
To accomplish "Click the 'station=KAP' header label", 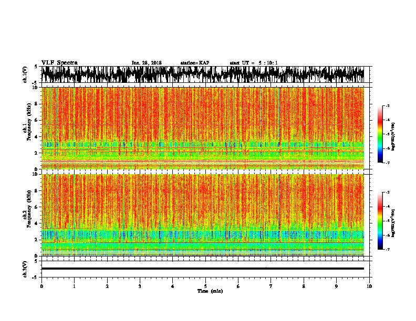I will click(195, 63).
